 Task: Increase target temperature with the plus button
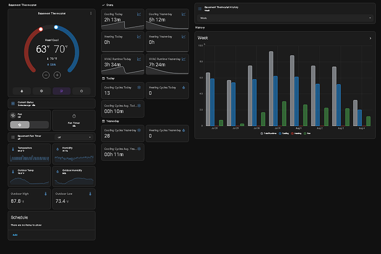57,75
